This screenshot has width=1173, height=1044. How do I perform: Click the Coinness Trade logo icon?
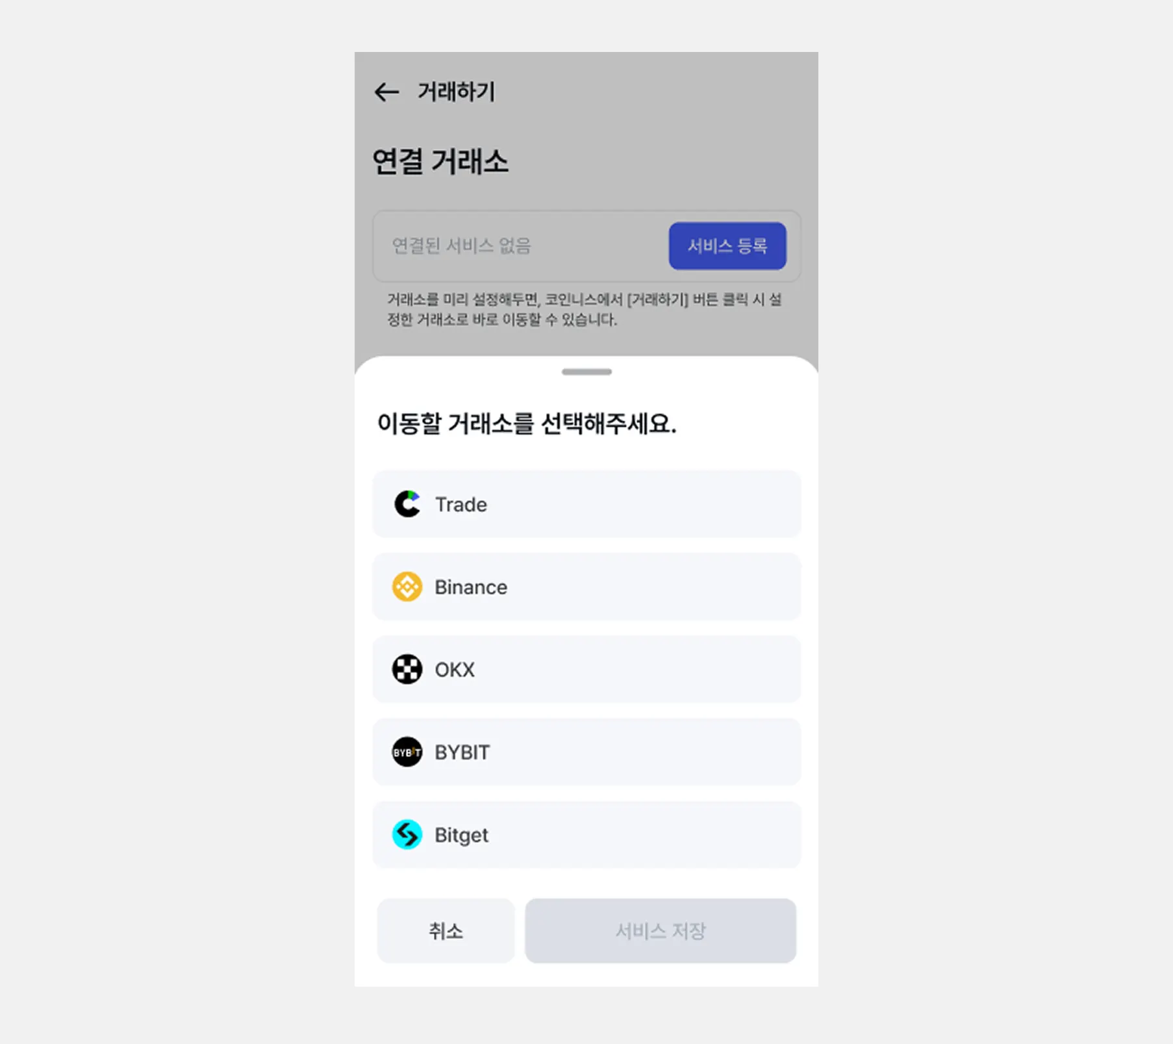[407, 504]
